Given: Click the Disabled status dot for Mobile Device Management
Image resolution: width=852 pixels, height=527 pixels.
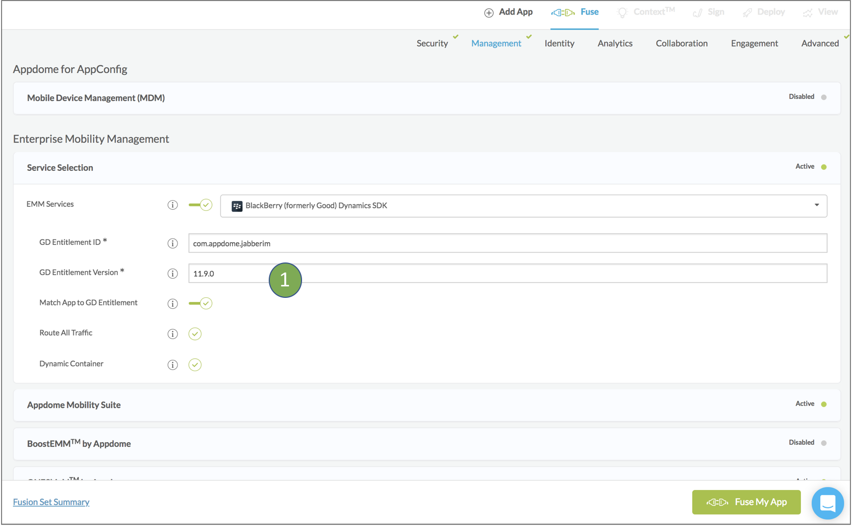Looking at the screenshot, I should [824, 97].
